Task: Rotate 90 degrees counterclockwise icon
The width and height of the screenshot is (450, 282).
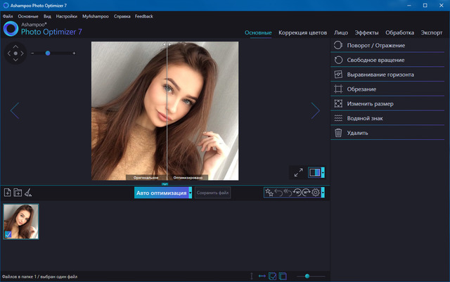Action: click(x=297, y=192)
